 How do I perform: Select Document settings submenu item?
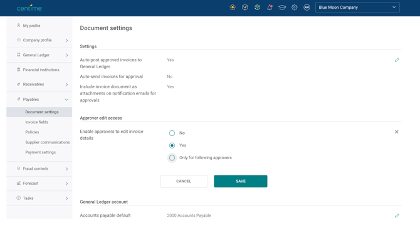click(39, 112)
